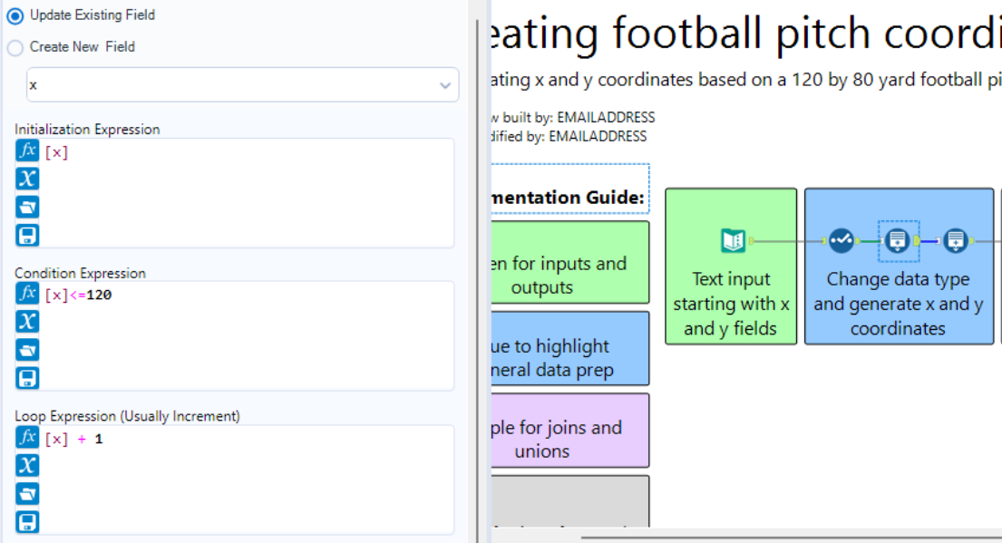This screenshot has height=543, width=1002.
Task: Select the Text Input tool on canvas
Action: pyautogui.click(x=733, y=240)
